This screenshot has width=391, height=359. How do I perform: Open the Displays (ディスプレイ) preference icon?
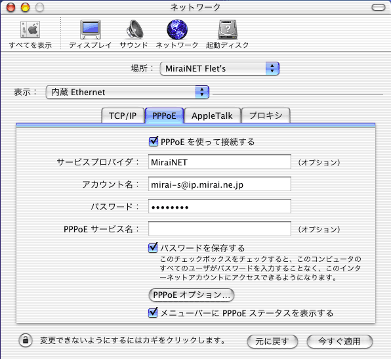click(91, 30)
